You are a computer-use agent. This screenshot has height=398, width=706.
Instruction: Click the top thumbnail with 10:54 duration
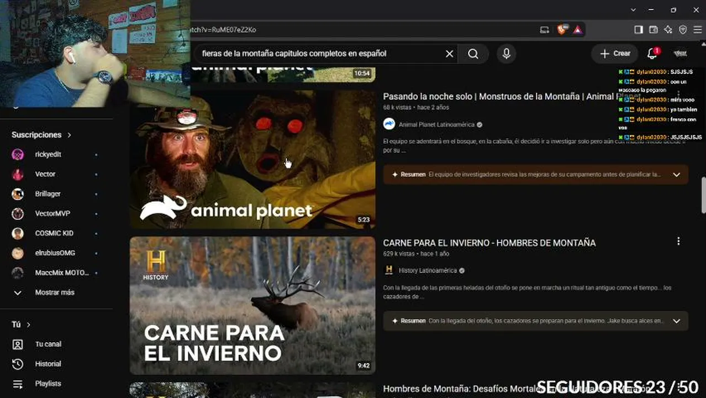282,75
